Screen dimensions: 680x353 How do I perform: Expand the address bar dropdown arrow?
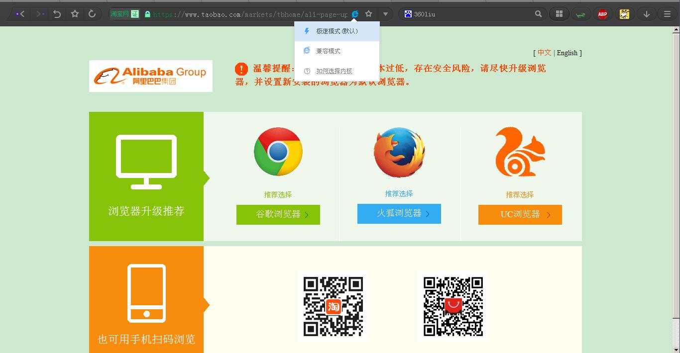(385, 14)
